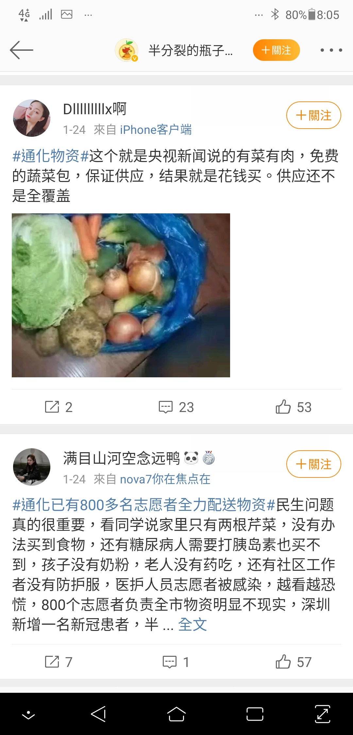Open the iPhone客户端 source link

[x=156, y=130]
